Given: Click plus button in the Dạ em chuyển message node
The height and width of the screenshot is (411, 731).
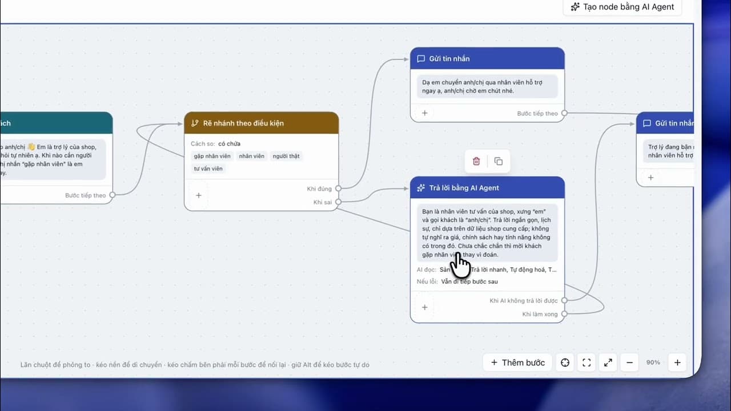Looking at the screenshot, I should point(425,113).
